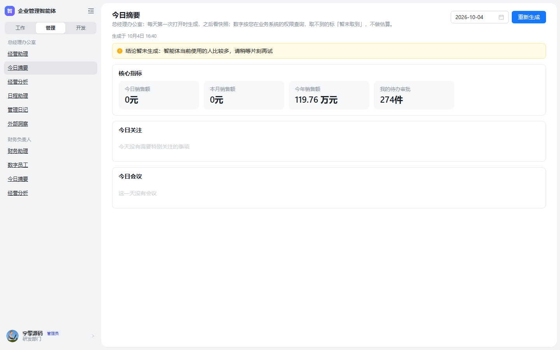Click the 管理员 role badge
The height and width of the screenshot is (350, 560).
coord(53,334)
